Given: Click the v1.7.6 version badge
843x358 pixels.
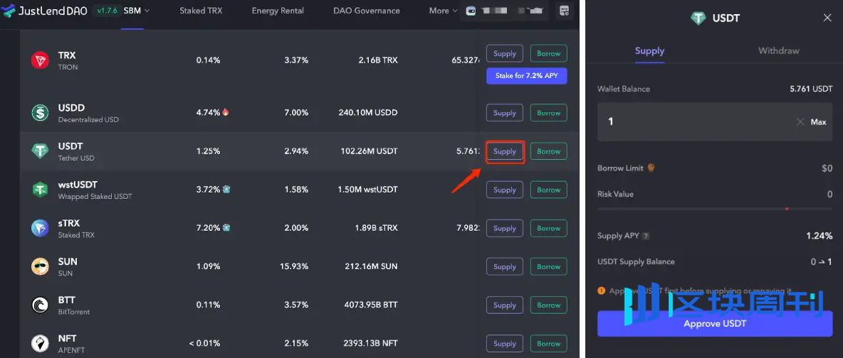Looking at the screenshot, I should pyautogui.click(x=107, y=10).
